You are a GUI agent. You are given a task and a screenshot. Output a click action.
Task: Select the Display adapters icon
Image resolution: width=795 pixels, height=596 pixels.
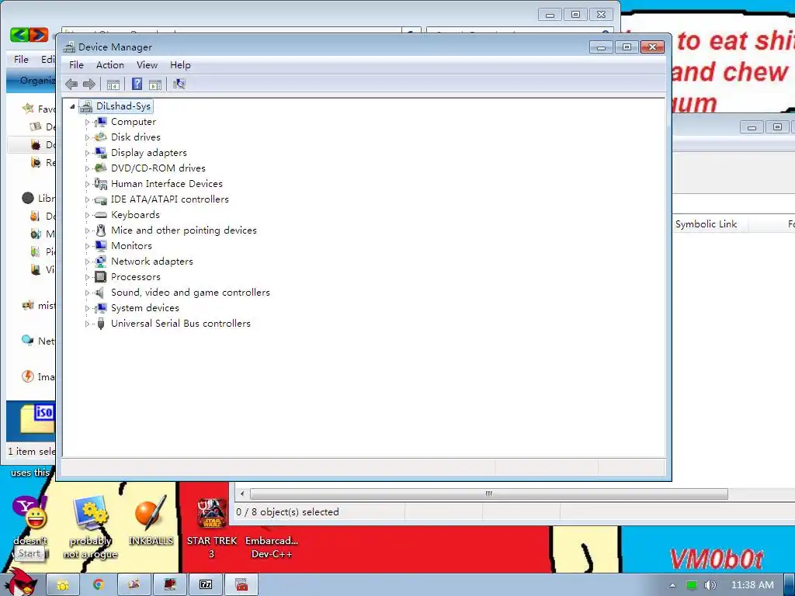pos(101,153)
